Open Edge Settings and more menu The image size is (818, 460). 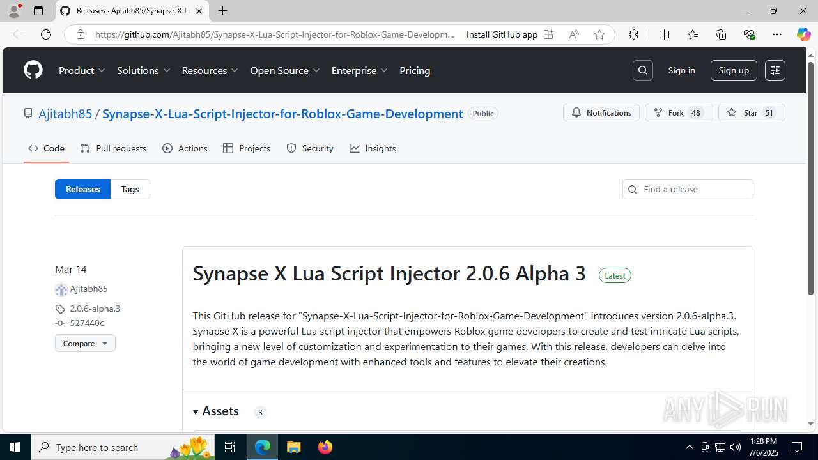(777, 34)
